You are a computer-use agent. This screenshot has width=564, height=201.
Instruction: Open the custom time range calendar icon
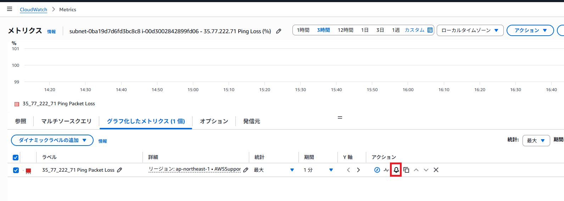point(430,30)
